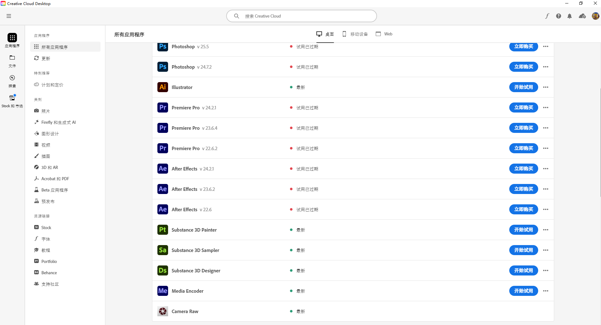Image resolution: width=601 pixels, height=325 pixels.
Task: Expand options menu next to Illustrator
Action: pos(545,87)
